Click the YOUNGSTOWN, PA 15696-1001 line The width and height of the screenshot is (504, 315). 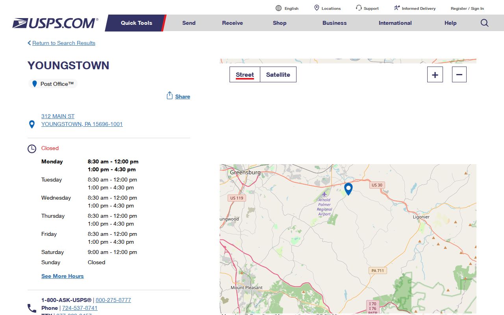[82, 124]
